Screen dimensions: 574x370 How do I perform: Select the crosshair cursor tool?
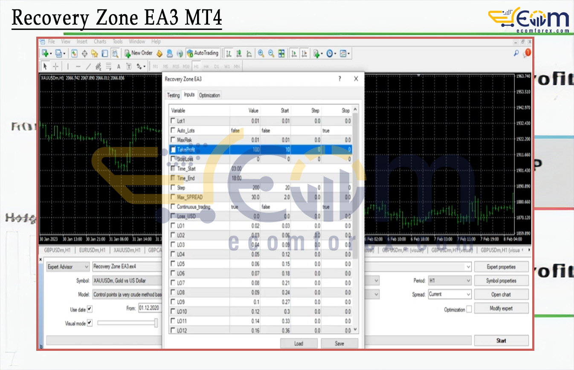tap(56, 66)
